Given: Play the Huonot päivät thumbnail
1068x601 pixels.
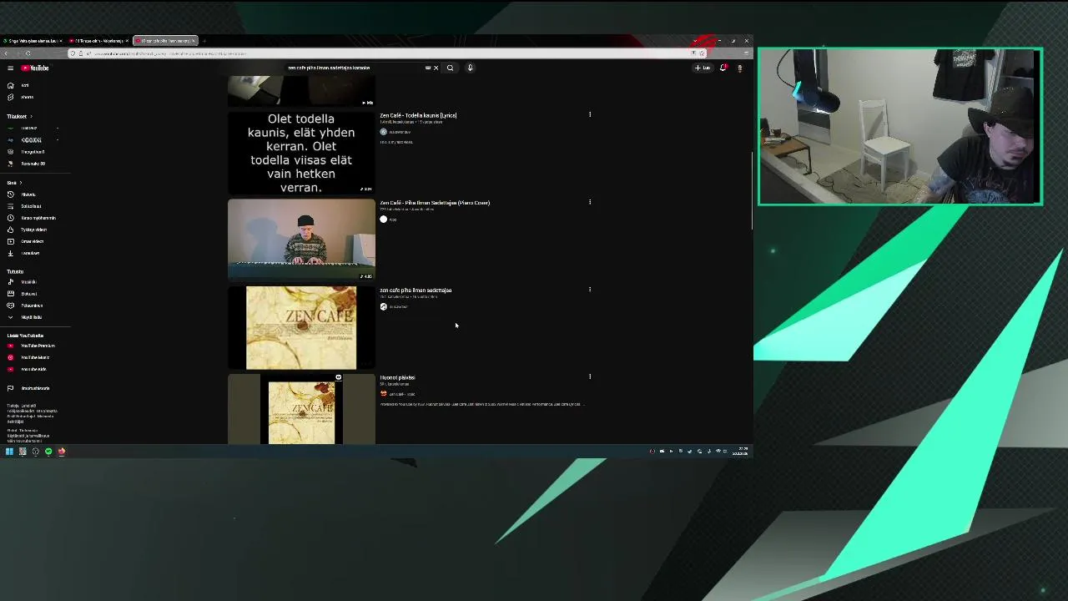Looking at the screenshot, I should coord(301,409).
